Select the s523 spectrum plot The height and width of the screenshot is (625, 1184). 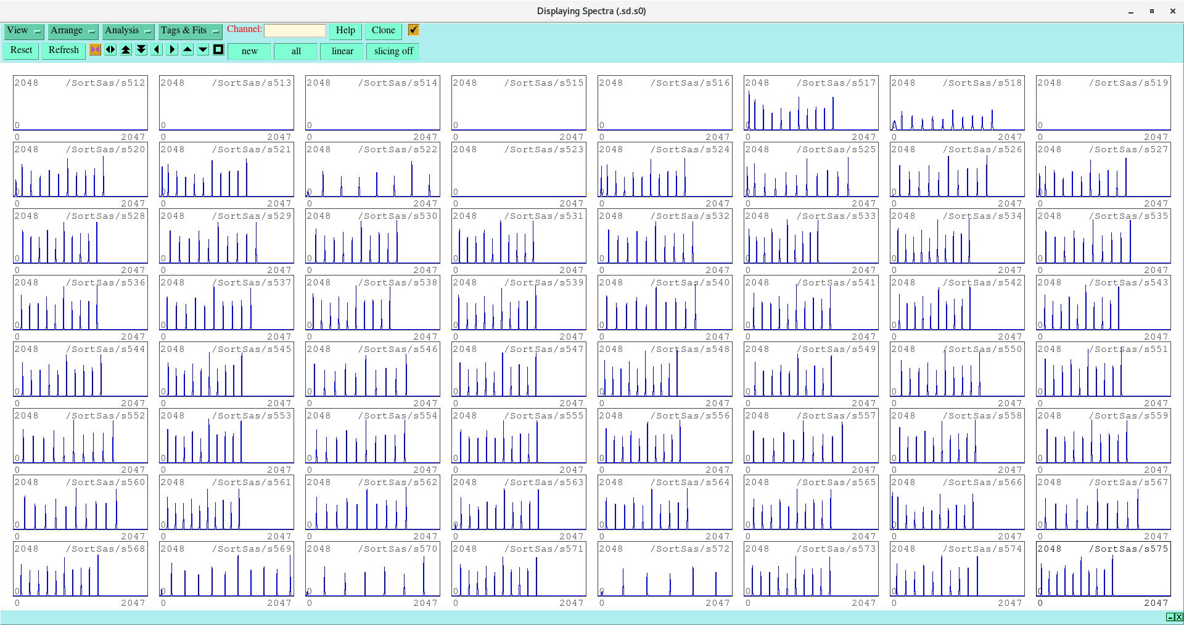pyautogui.click(x=519, y=170)
